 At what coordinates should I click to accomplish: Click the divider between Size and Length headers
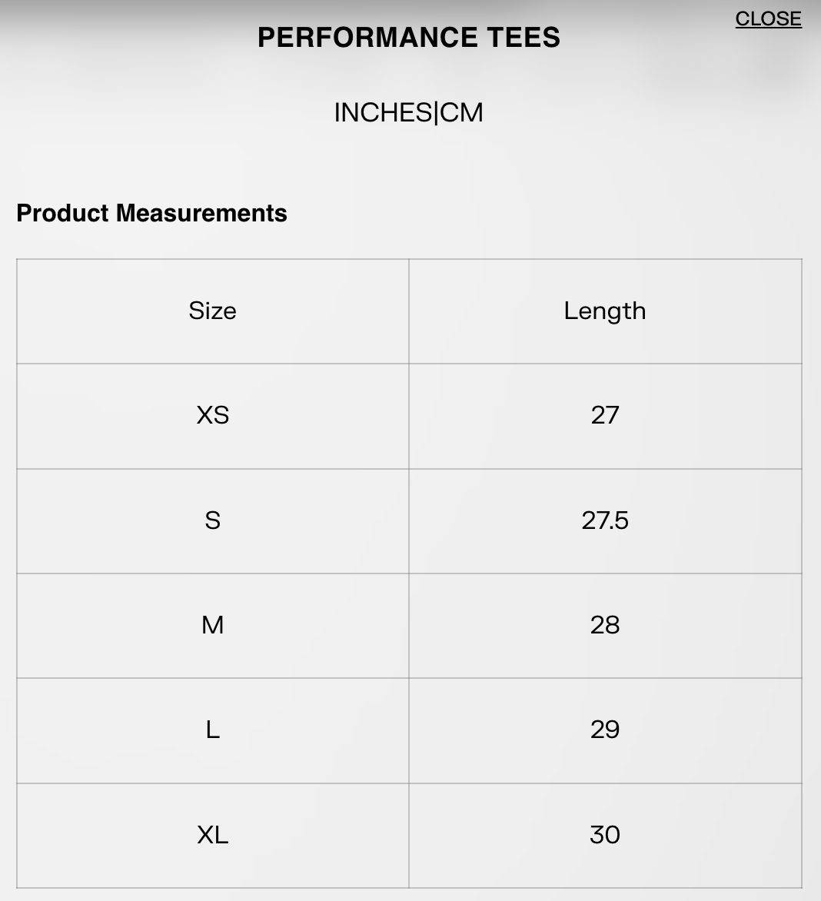point(409,311)
